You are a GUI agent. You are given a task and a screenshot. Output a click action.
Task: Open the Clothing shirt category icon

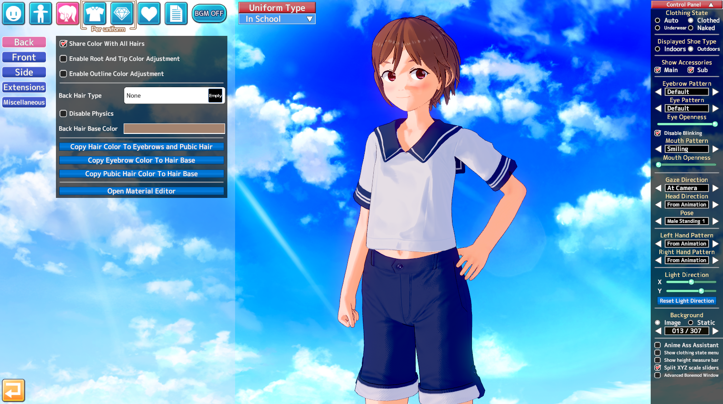(95, 13)
